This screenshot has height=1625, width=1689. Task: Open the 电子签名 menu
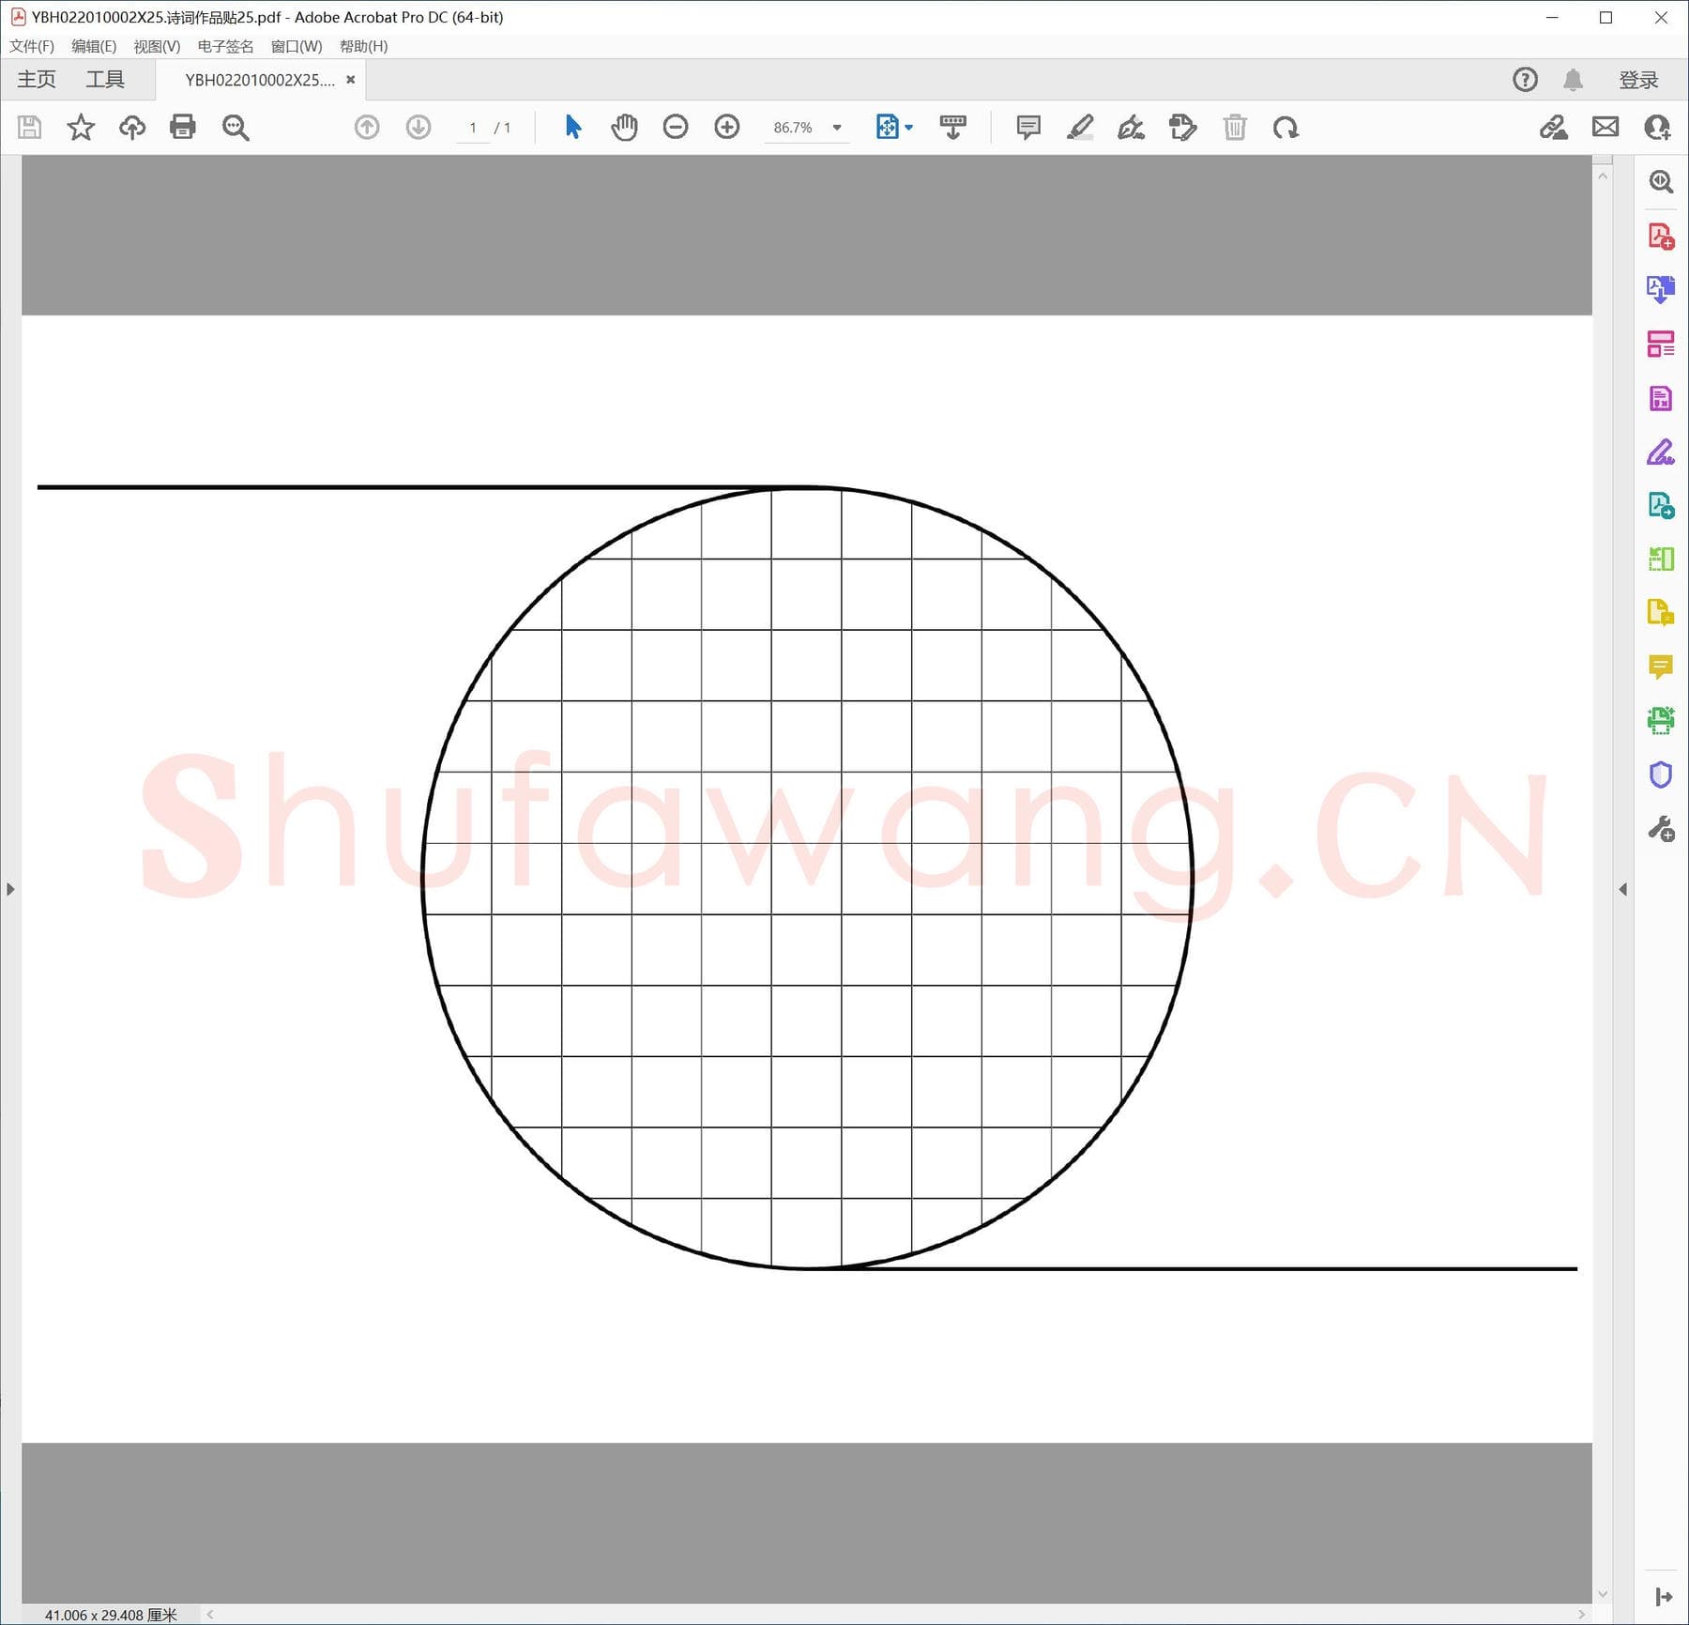coord(225,46)
